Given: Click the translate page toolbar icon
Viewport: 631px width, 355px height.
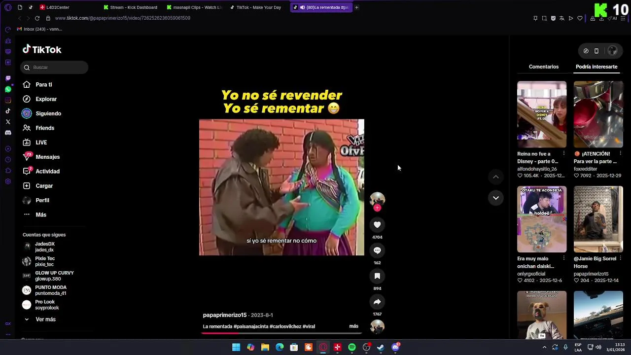Looking at the screenshot, I should [x=562, y=18].
